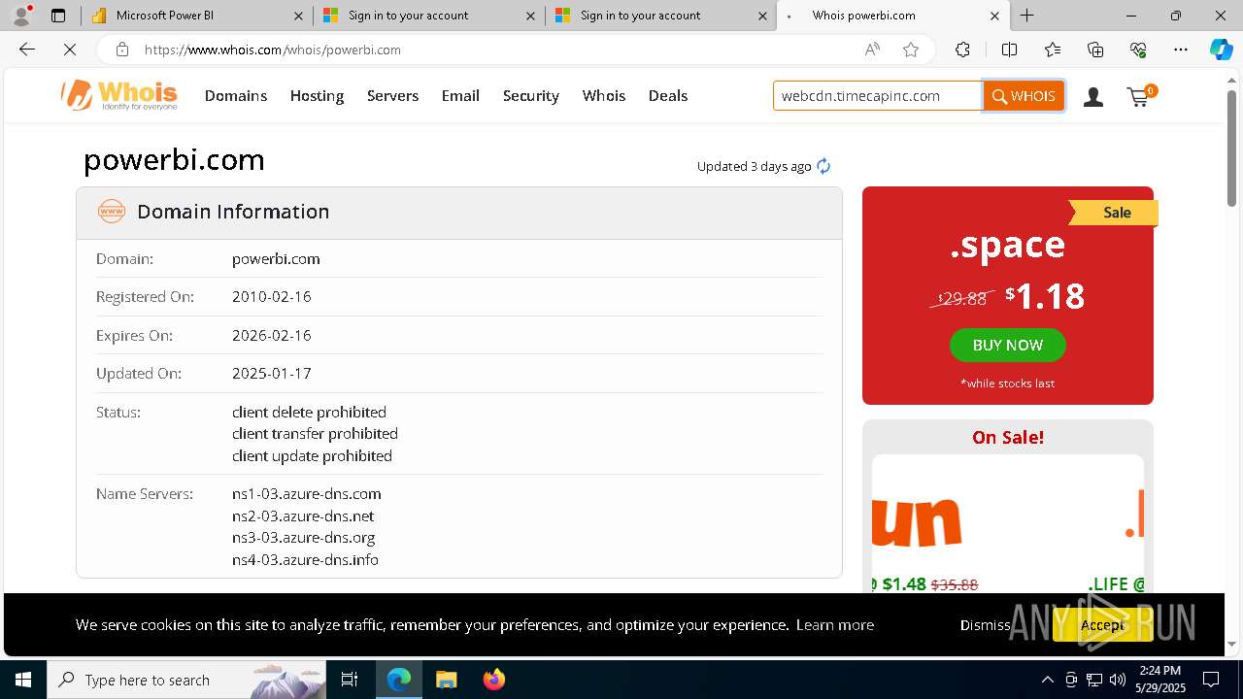Image resolution: width=1243 pixels, height=699 pixels.
Task: Click the Whois logo
Action: tap(119, 95)
